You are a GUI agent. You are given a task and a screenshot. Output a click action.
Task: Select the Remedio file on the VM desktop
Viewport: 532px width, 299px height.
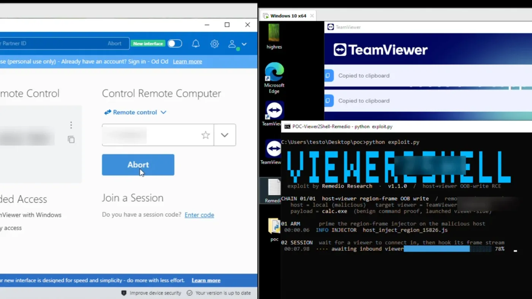tap(271, 191)
